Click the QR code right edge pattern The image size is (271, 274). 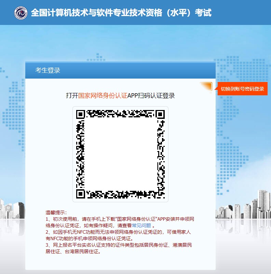tap(160, 154)
